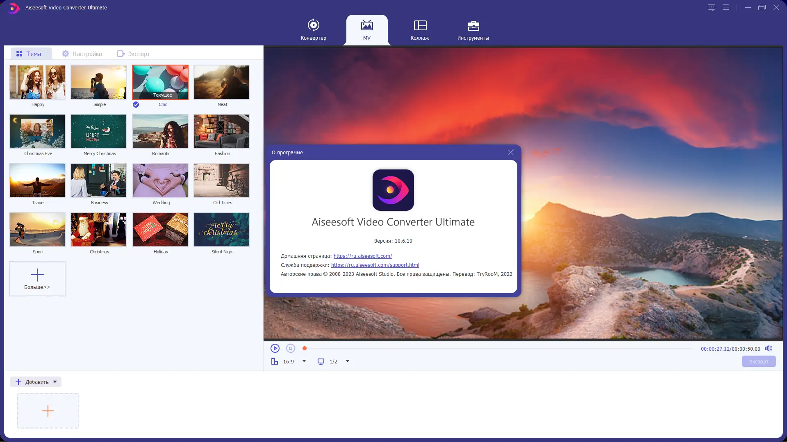Toggle the Chic theme checkmark
The height and width of the screenshot is (442, 787).
pos(136,104)
